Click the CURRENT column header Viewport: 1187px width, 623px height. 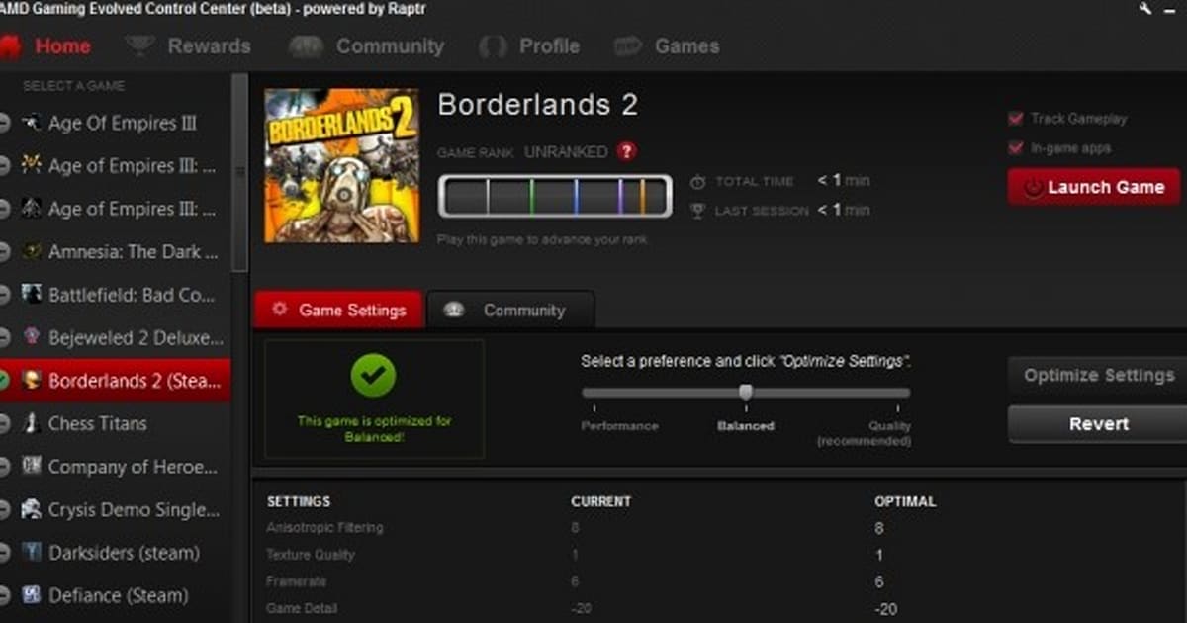coord(600,501)
